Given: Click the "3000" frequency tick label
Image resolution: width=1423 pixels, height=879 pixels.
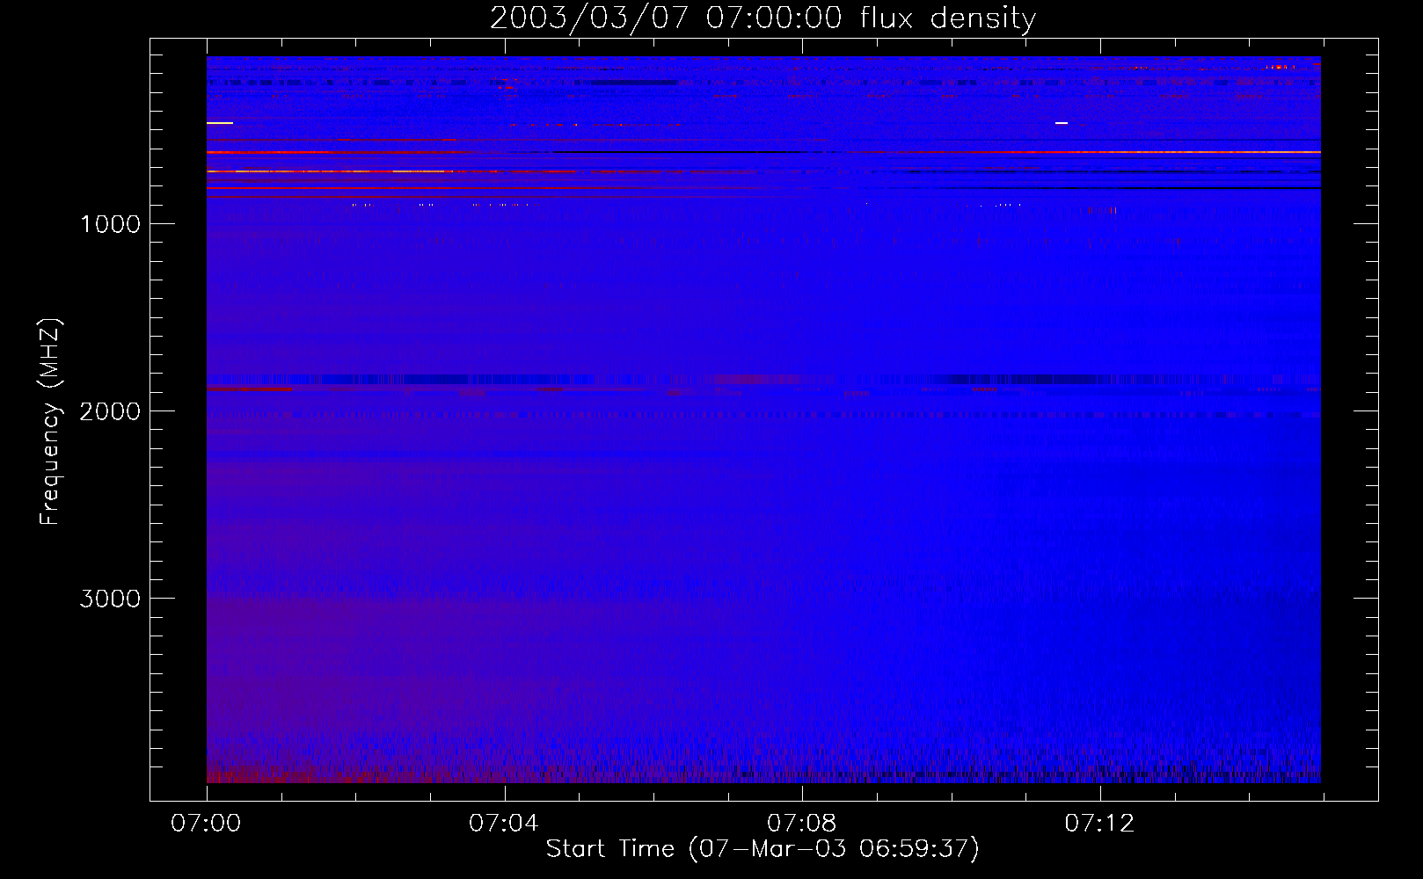Looking at the screenshot, I should pyautogui.click(x=110, y=599).
